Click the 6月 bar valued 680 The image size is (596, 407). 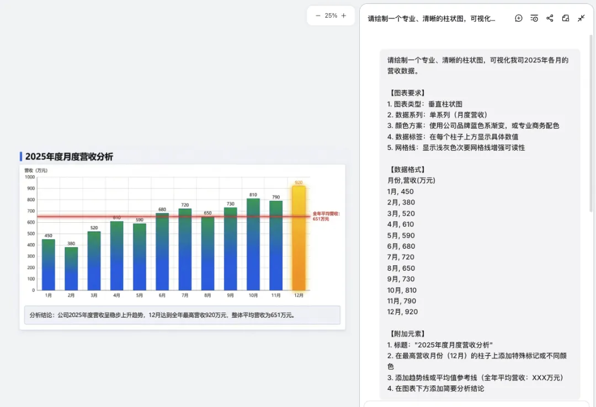tap(162, 251)
